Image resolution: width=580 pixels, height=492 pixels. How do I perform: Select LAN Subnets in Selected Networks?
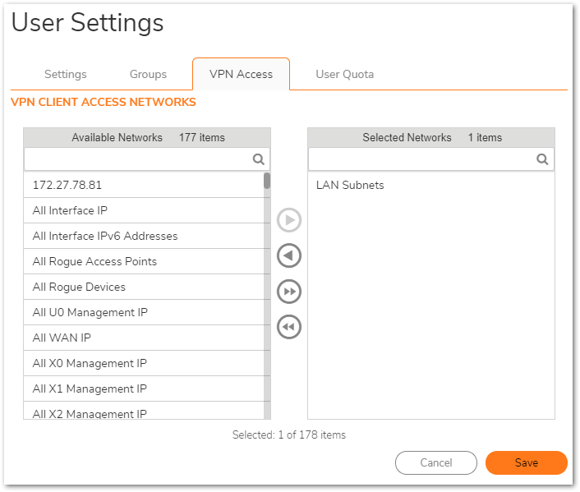pos(350,186)
